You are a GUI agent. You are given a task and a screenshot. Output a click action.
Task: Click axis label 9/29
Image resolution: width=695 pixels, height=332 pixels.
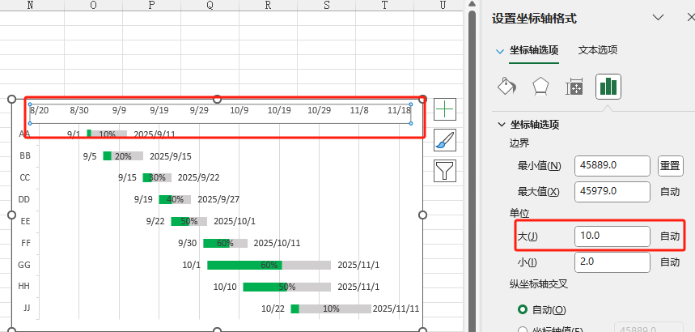[x=199, y=110]
